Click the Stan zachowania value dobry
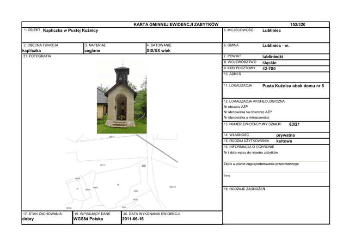The height and width of the screenshot is (251, 355). 30,219
